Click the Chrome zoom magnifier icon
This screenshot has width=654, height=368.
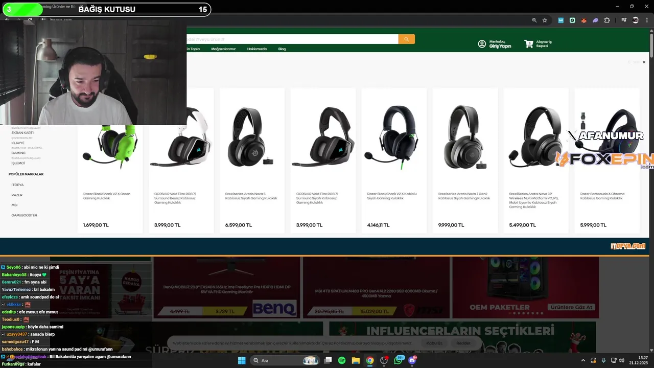[534, 20]
